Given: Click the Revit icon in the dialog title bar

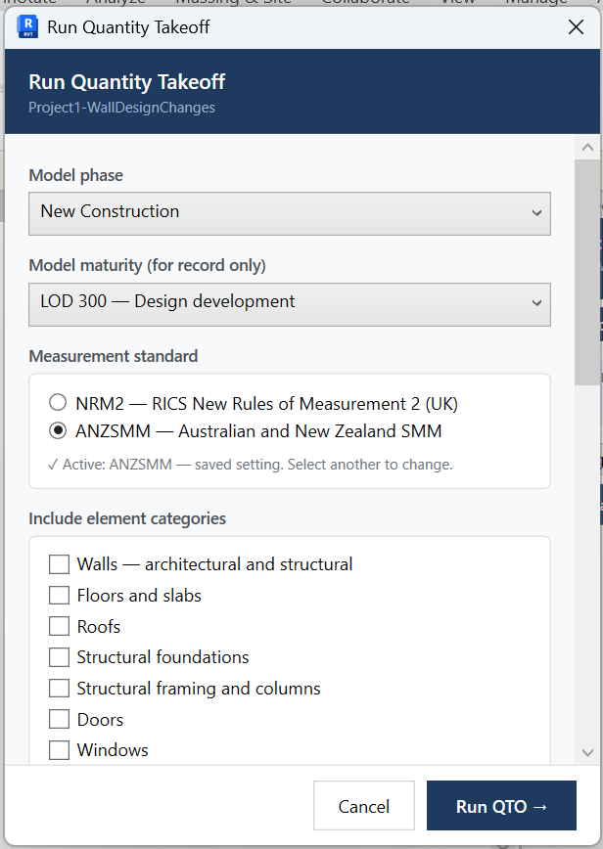Looking at the screenshot, I should click(27, 27).
